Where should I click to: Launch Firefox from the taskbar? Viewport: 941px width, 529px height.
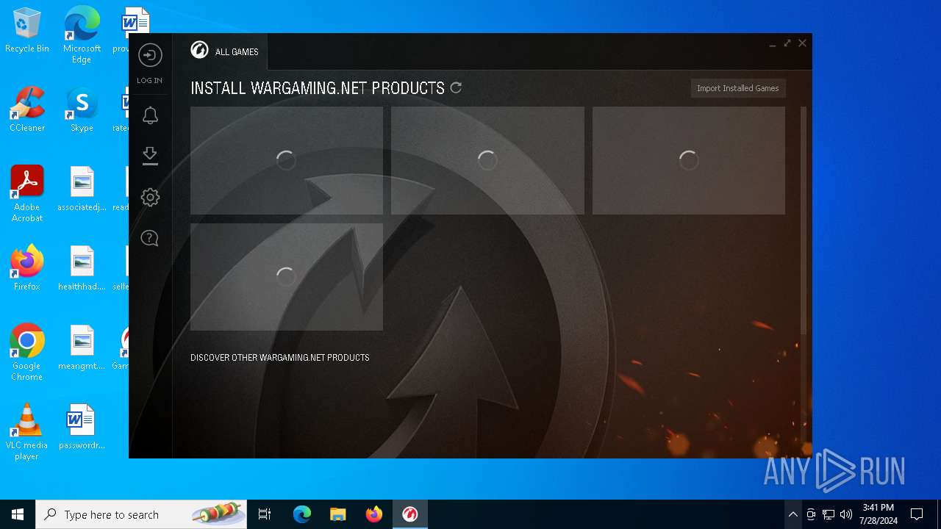[x=374, y=514]
